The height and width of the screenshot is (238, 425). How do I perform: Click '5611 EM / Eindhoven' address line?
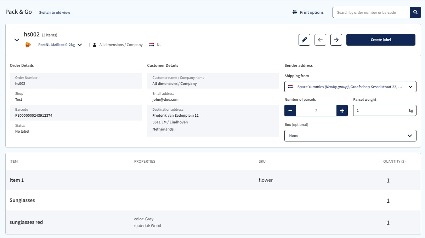click(x=170, y=122)
